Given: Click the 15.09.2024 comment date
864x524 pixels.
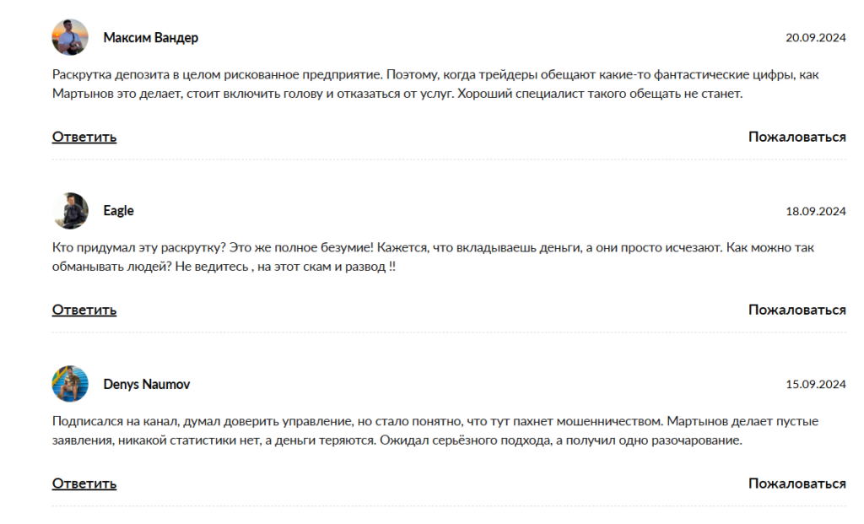Looking at the screenshot, I should point(815,385).
